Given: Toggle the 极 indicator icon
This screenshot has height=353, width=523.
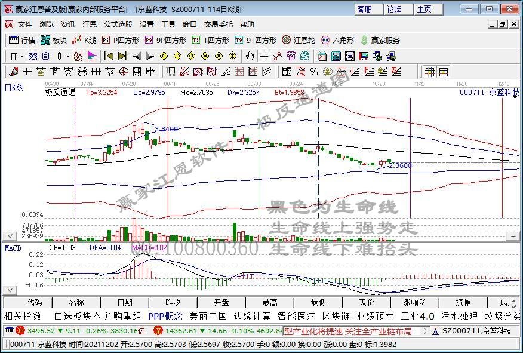Looking at the screenshot, I should pos(78,56).
